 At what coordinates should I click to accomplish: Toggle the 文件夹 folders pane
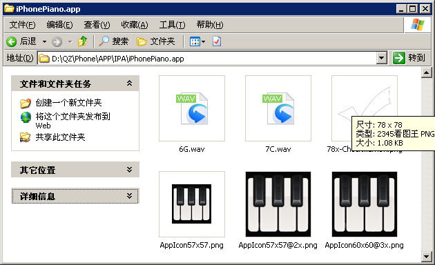(155, 41)
